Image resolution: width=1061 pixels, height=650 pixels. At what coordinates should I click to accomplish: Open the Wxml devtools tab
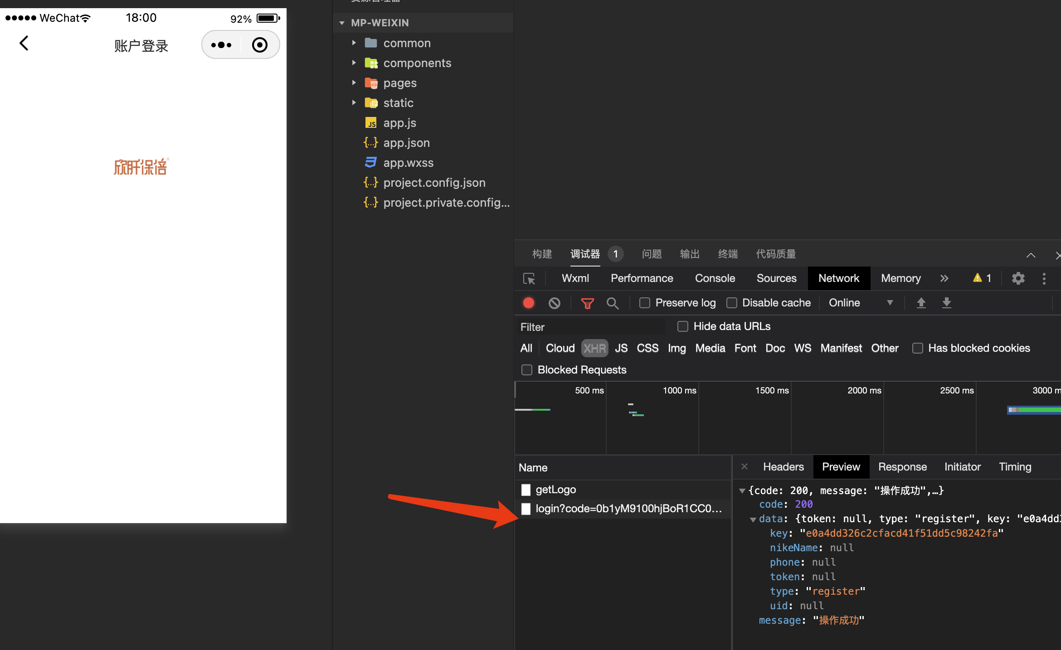(x=575, y=278)
